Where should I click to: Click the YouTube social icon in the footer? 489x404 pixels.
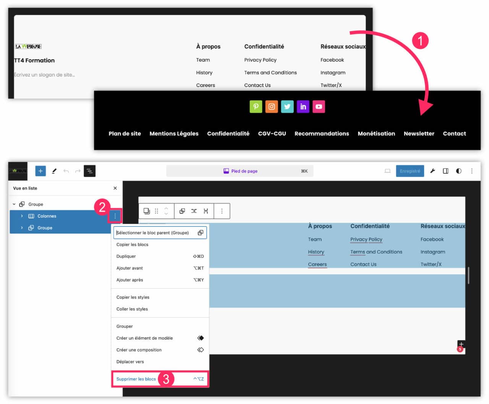319,107
